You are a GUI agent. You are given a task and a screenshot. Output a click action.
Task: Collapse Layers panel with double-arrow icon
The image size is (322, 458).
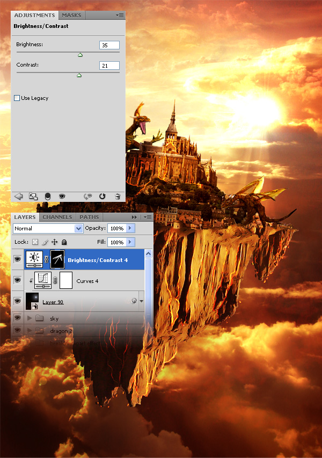[x=134, y=217]
